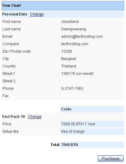Click the city value Bangkok

coord(69,59)
